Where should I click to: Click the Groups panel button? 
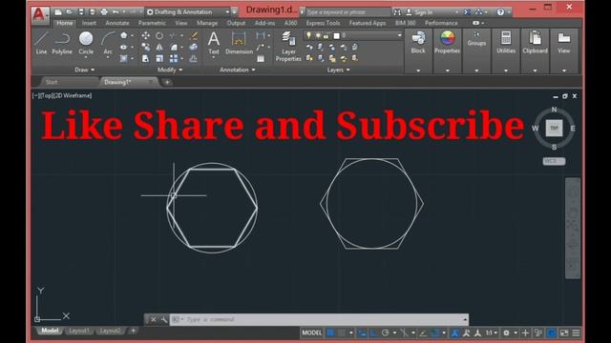tap(476, 39)
